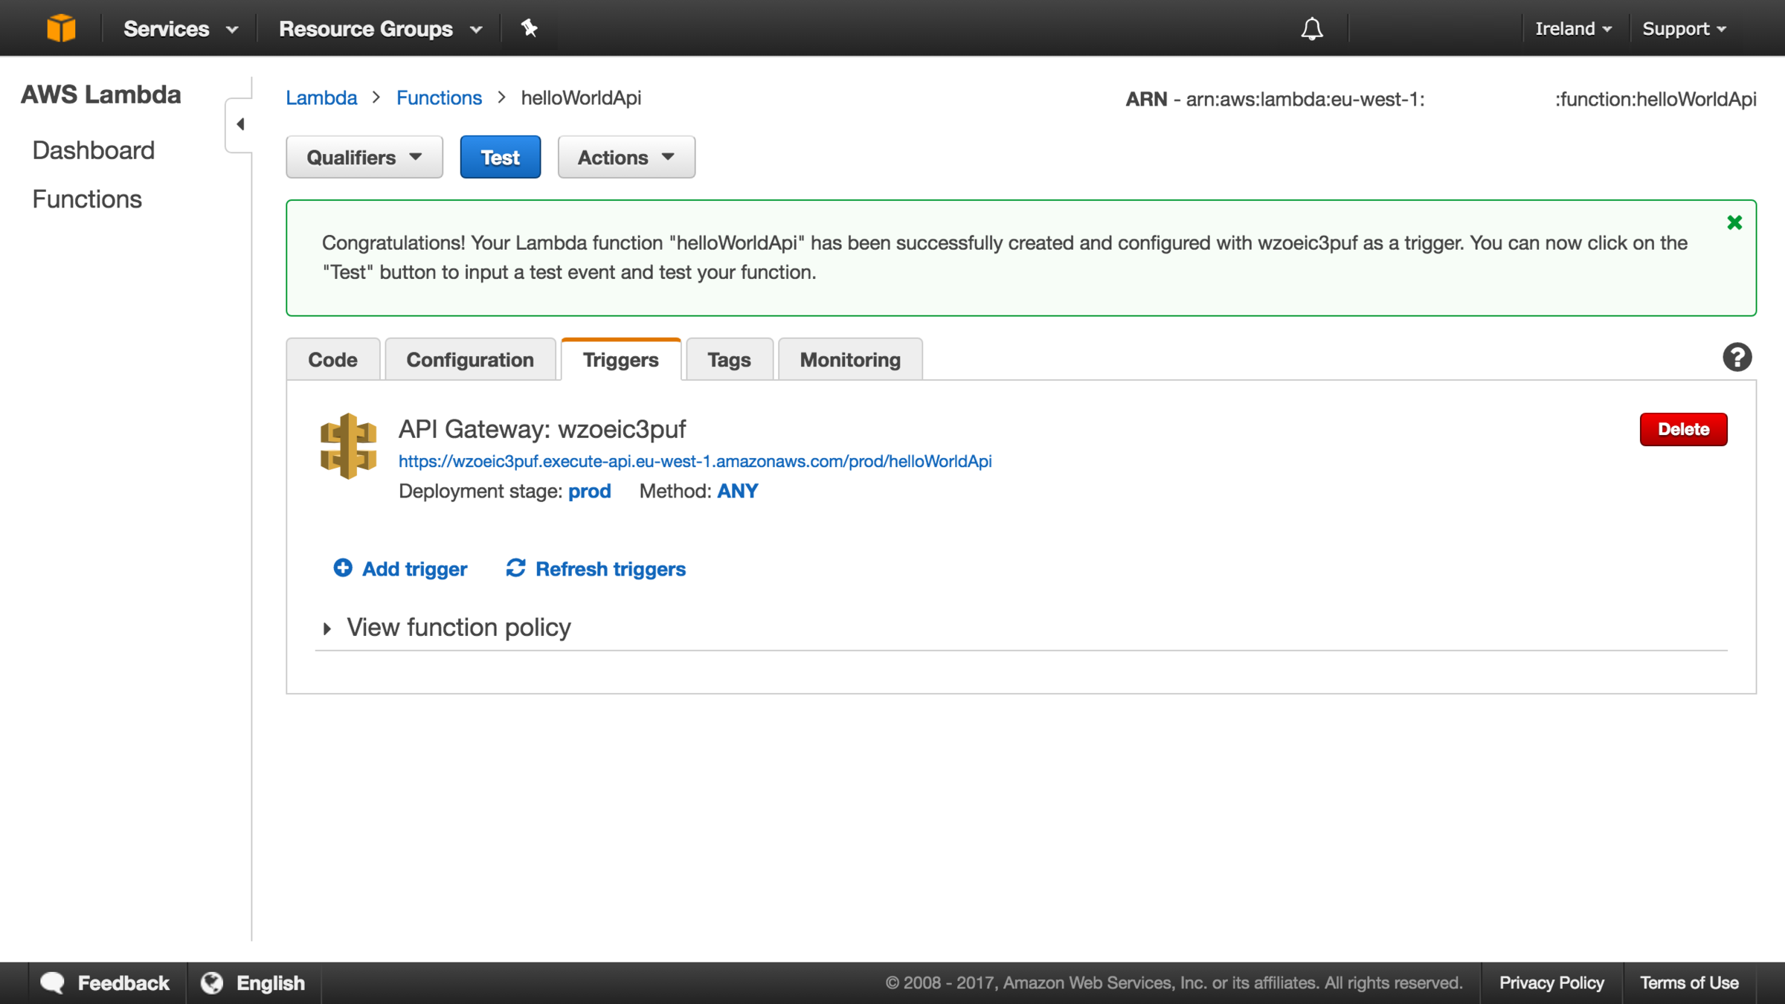
Task: Click the blue Test button
Action: pos(500,158)
